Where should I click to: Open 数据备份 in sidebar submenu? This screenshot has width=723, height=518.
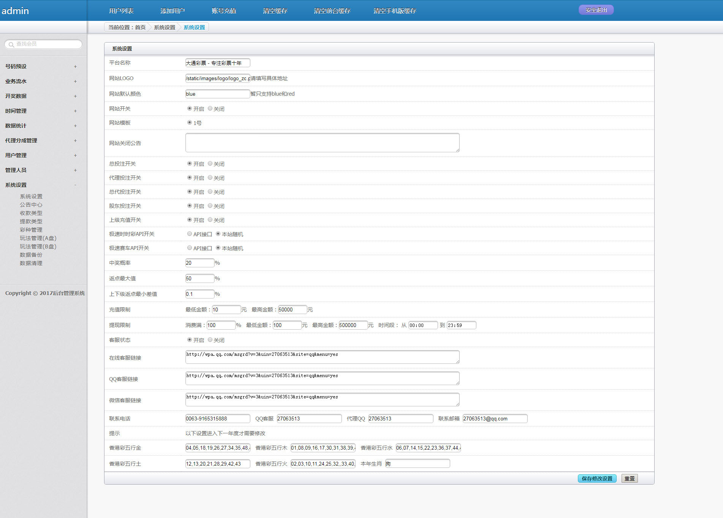pyautogui.click(x=31, y=255)
